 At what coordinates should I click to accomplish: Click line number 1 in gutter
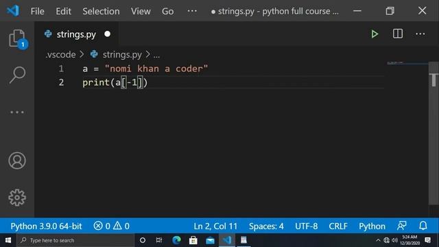(61, 69)
